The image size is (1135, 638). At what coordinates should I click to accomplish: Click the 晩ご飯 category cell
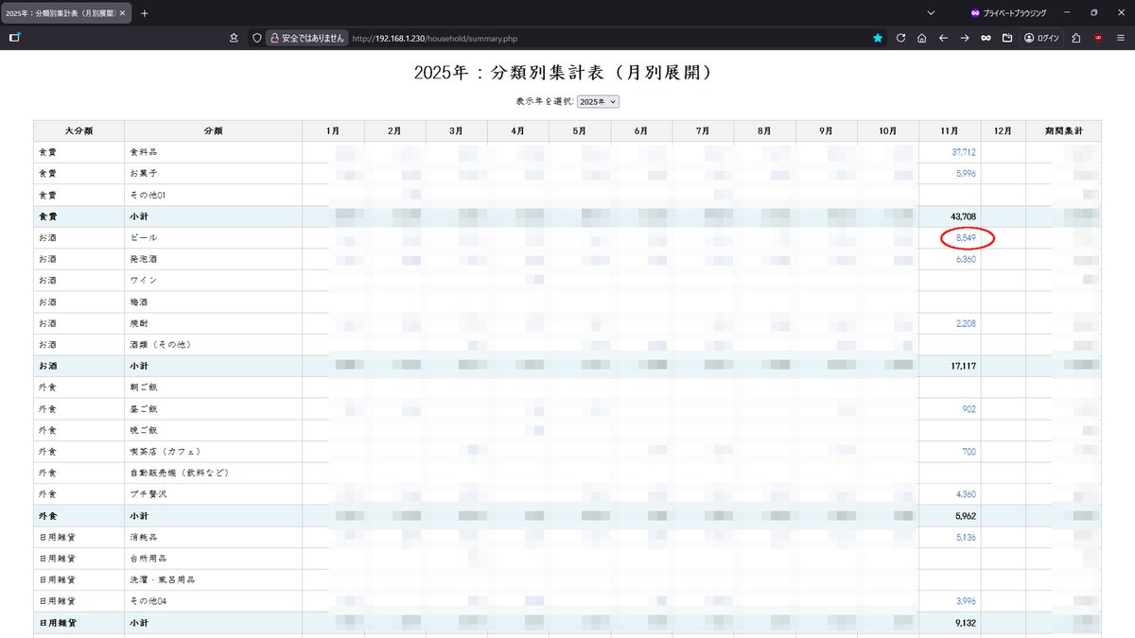click(213, 430)
